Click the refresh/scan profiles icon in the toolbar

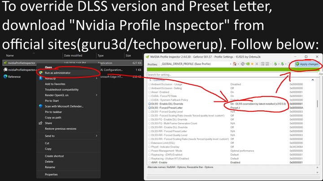(x=243, y=64)
